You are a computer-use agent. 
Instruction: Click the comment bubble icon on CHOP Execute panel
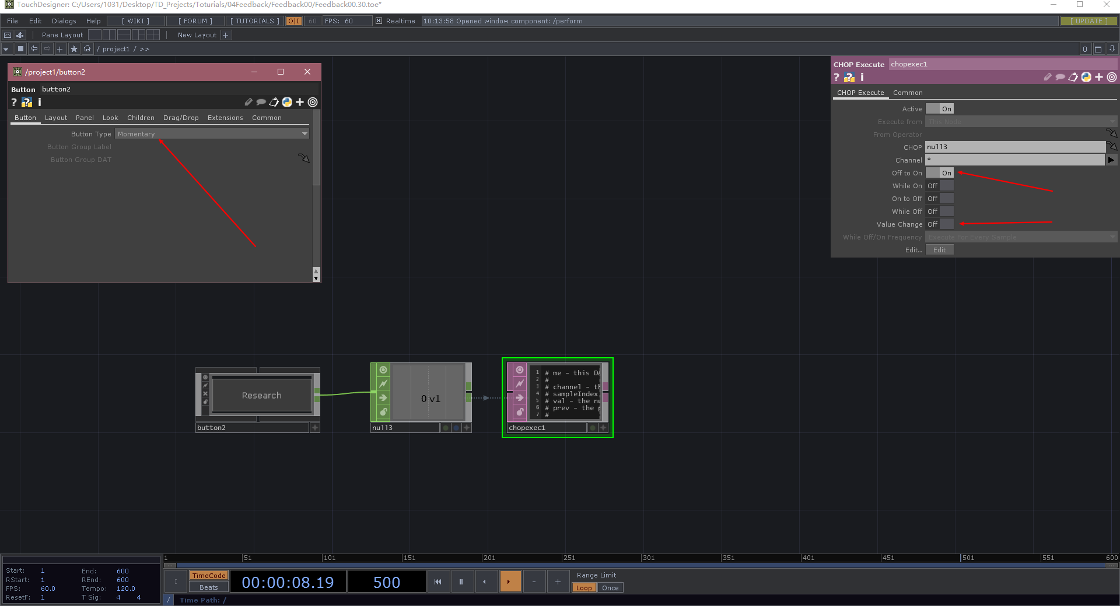tap(1060, 77)
